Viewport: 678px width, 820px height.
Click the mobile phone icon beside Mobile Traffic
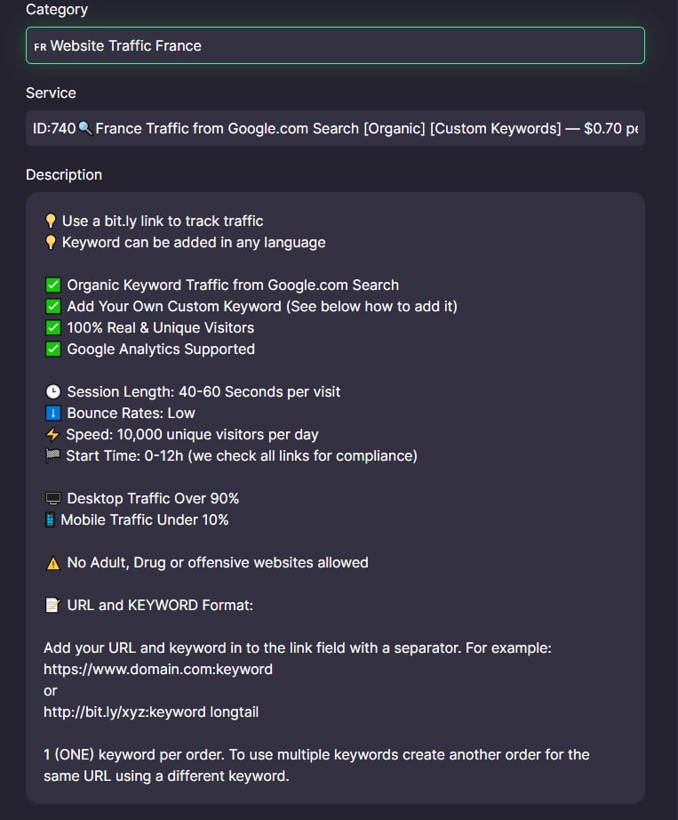50,519
